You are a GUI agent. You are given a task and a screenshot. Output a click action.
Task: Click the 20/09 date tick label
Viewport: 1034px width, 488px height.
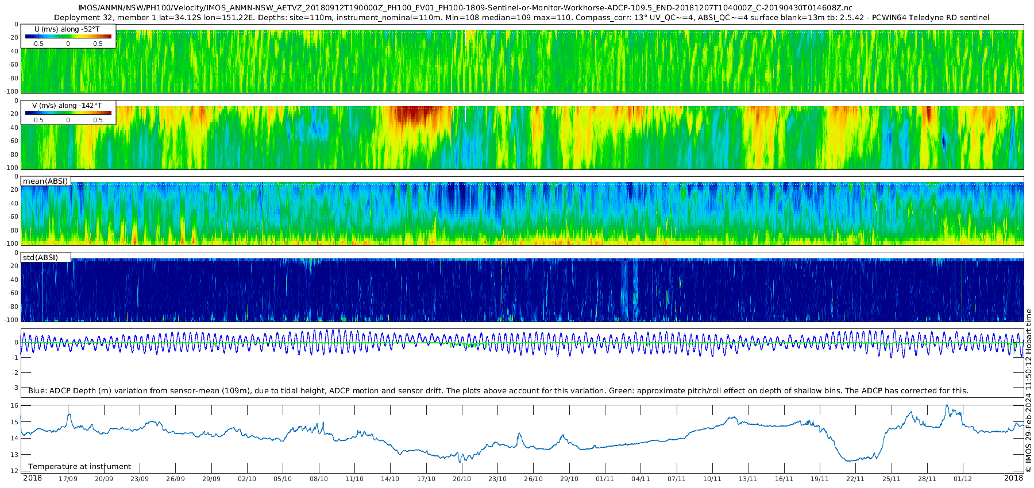coord(103,479)
